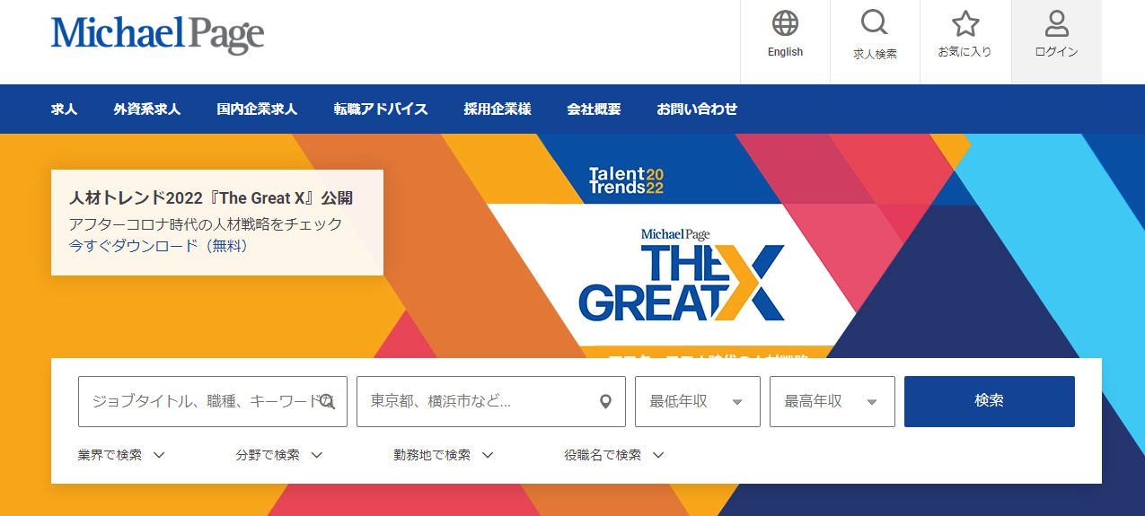Open the 会社概要 menu
Screen dimensions: 1145x516
pos(594,109)
